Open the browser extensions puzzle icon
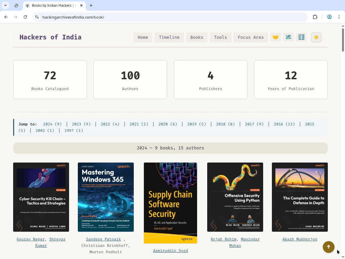 pyautogui.click(x=315, y=17)
